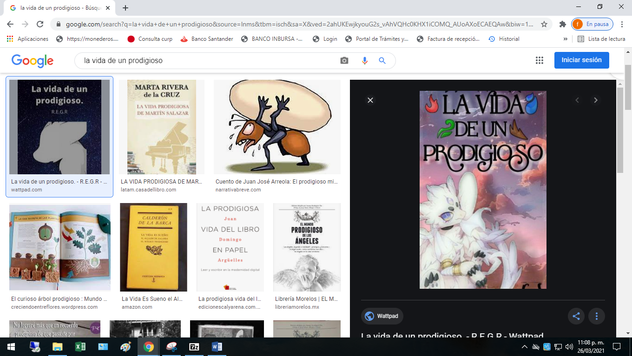
Task: Open the Aplicaciones bookmarks shortcut
Action: tap(28, 39)
